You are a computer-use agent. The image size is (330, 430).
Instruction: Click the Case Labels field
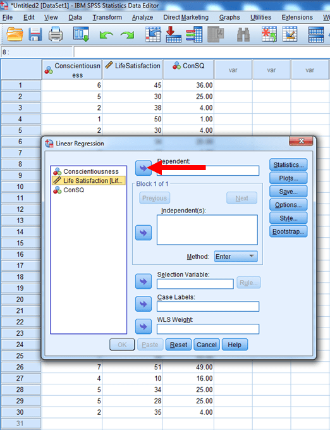[208, 306]
